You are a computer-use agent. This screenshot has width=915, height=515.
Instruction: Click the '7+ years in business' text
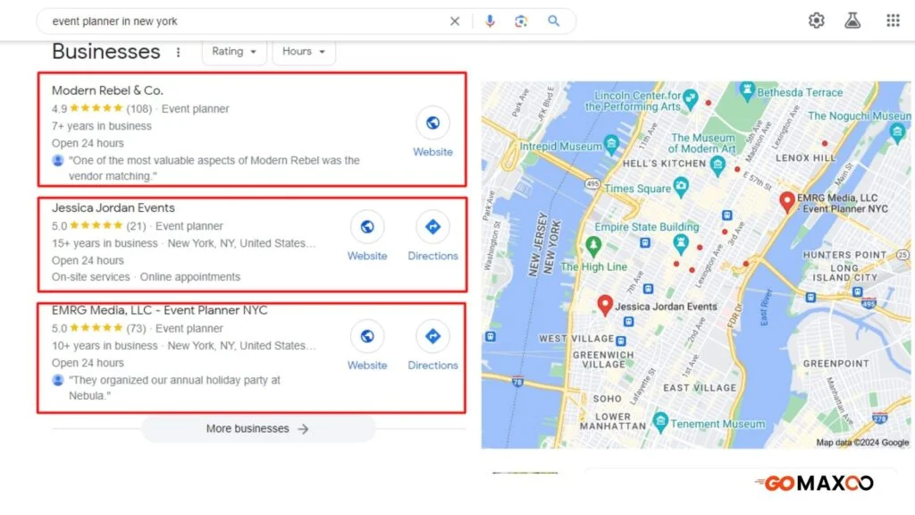(102, 126)
